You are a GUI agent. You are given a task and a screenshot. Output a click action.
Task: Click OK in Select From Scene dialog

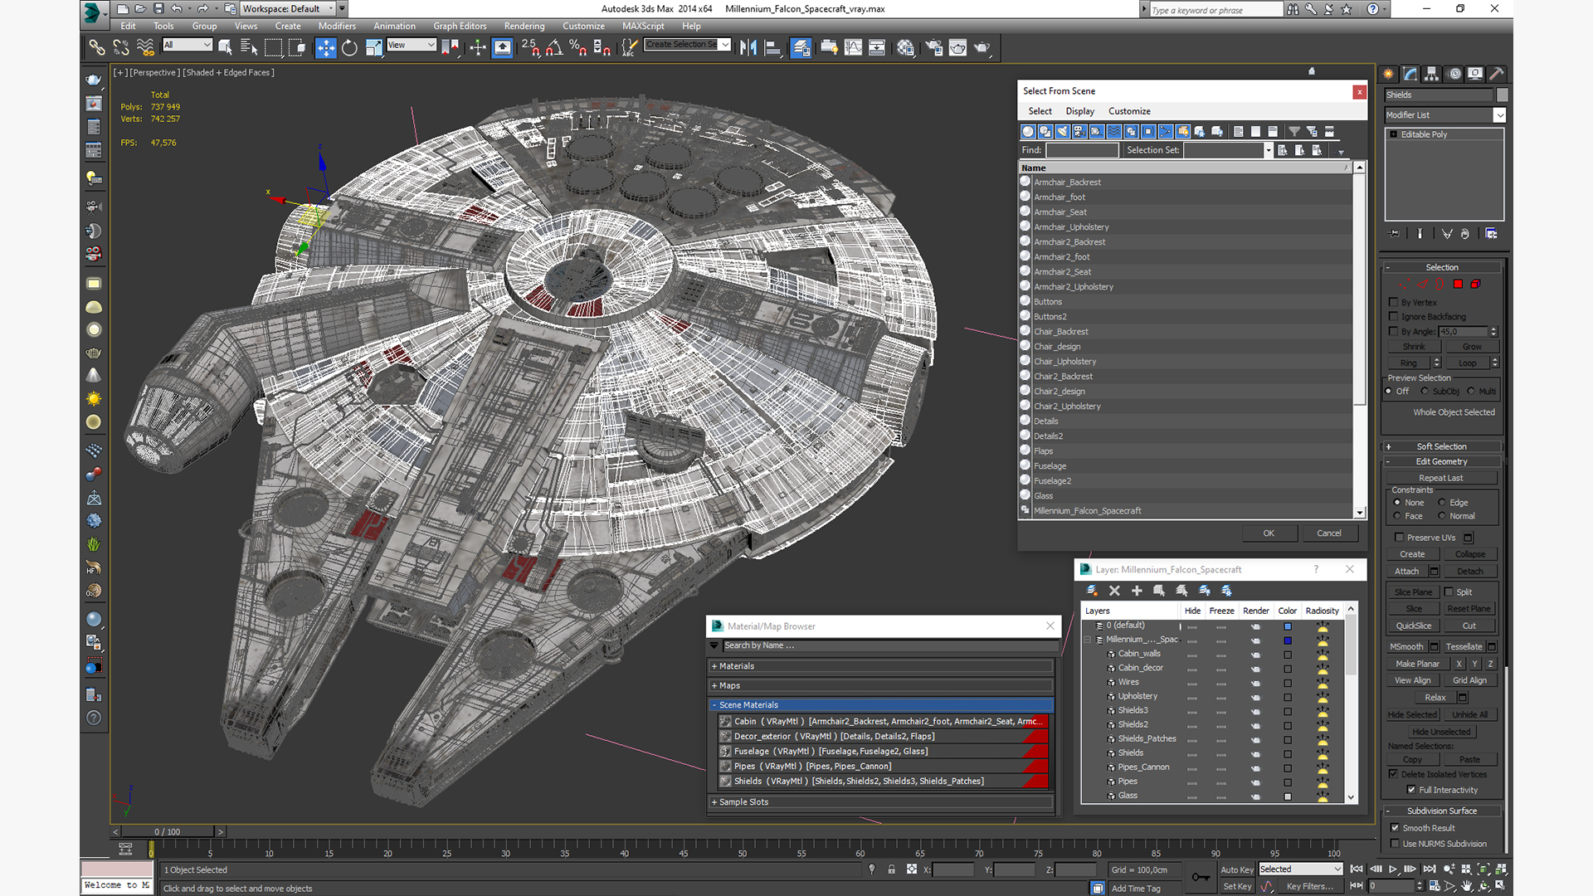click(1269, 533)
